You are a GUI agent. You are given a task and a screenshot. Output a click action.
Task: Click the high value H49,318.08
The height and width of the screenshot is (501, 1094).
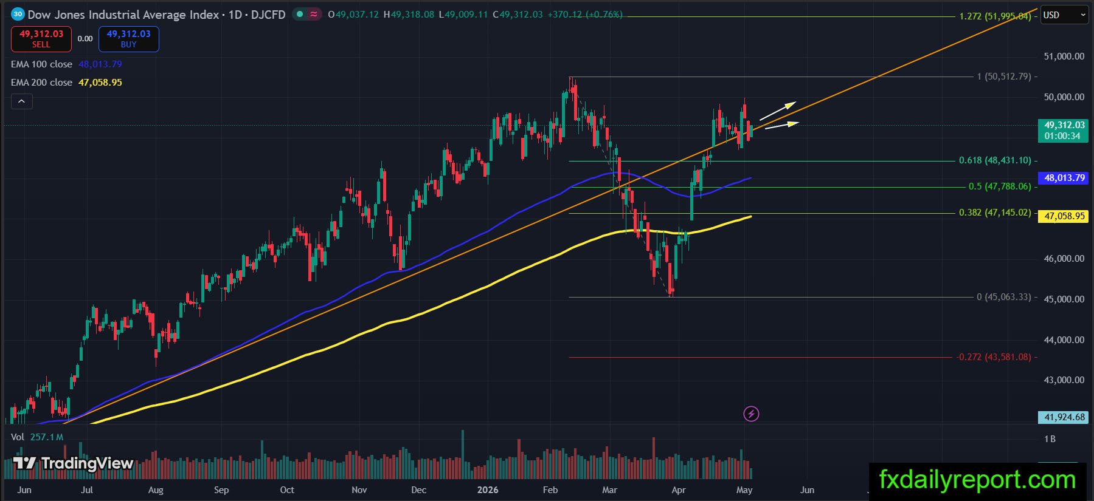point(409,15)
